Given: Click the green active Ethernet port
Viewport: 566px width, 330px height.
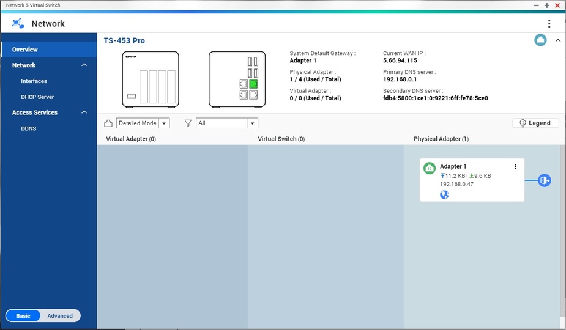Looking at the screenshot, I should pyautogui.click(x=253, y=84).
